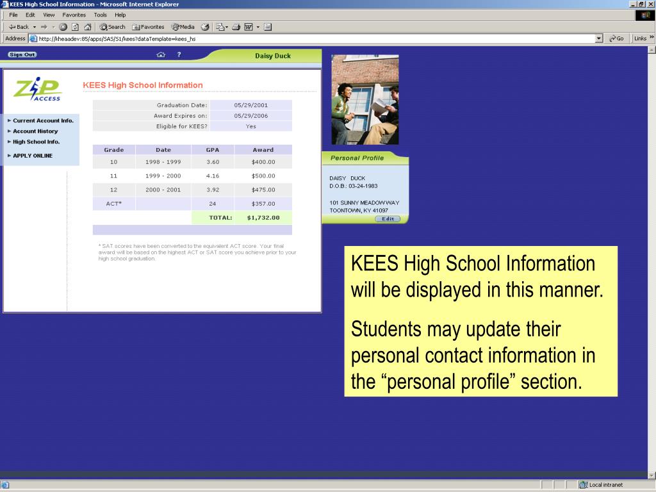This screenshot has height=492, width=656.
Task: Click the total award value $1,732.00
Action: click(263, 218)
